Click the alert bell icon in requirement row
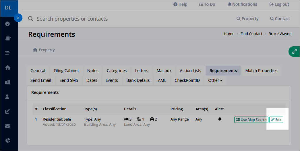The width and height of the screenshot is (300, 151). (x=220, y=119)
